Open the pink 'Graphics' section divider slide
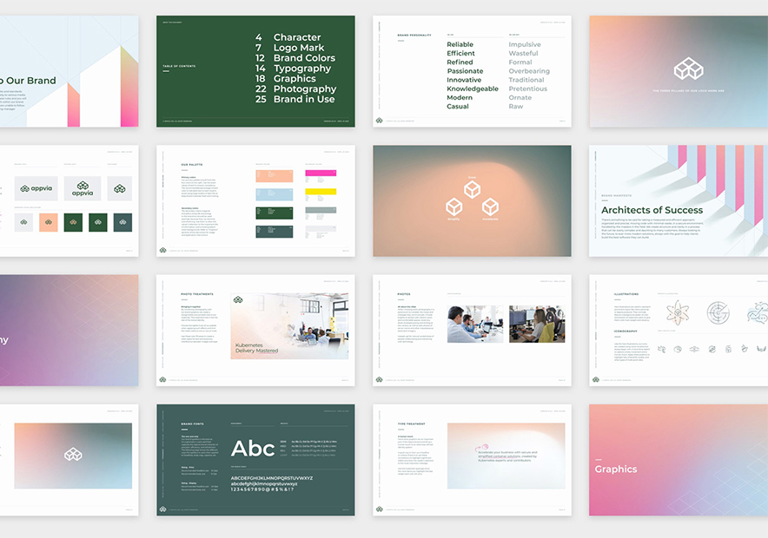The height and width of the screenshot is (538, 768). [x=678, y=460]
